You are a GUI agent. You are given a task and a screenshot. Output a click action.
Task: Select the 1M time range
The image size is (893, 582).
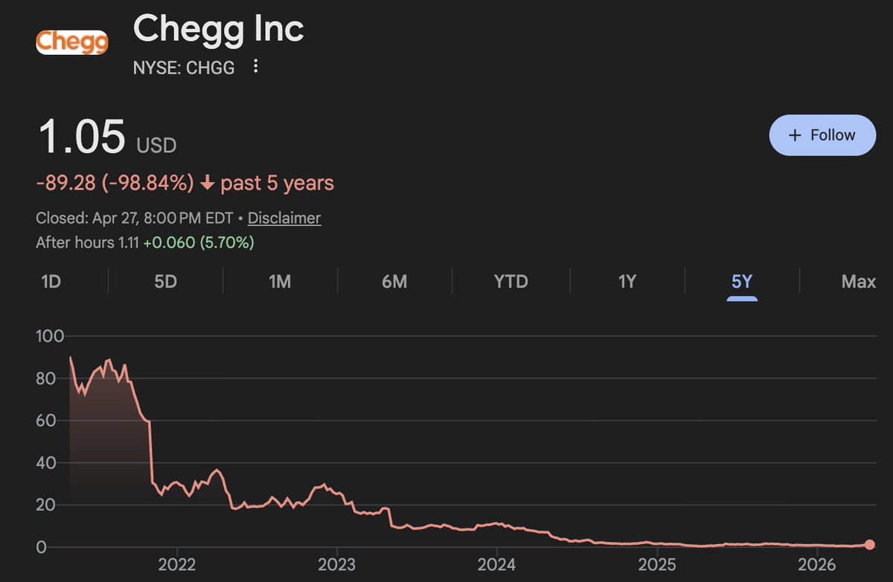coord(280,282)
